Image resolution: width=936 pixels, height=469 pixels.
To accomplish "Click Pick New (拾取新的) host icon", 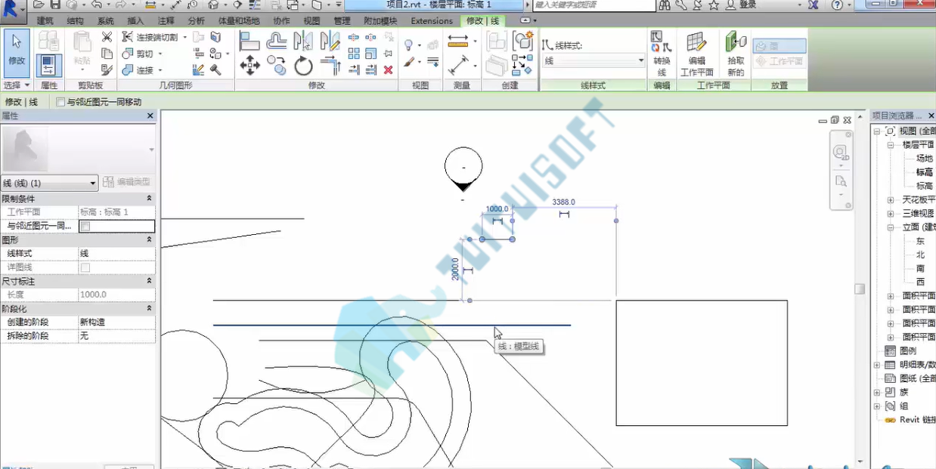I will coord(736,54).
